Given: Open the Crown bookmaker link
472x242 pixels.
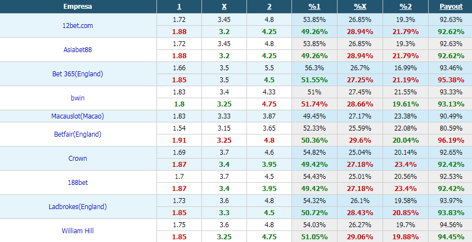Looking at the screenshot, I should coord(78,159).
